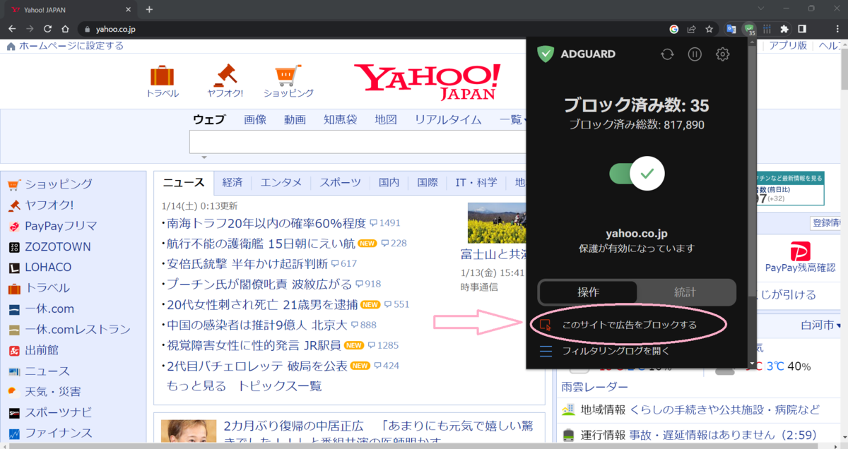The width and height of the screenshot is (848, 449).
Task: Open the Chrome tab search chevron
Action: pyautogui.click(x=760, y=8)
